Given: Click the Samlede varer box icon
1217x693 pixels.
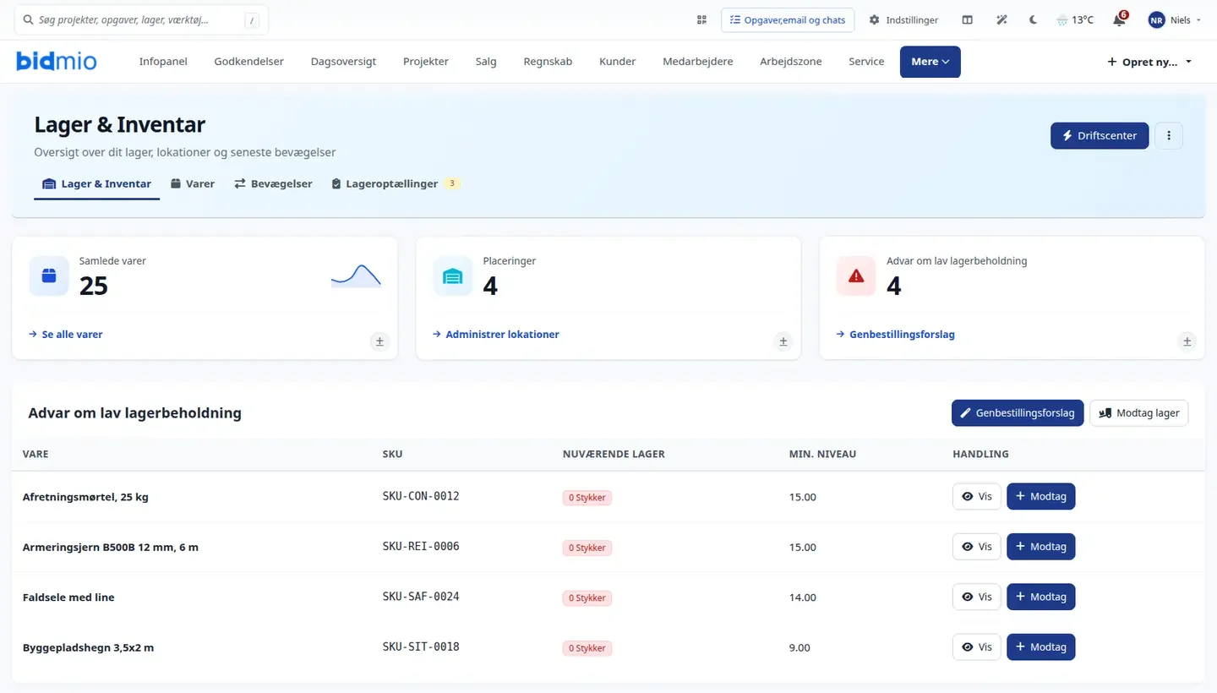Looking at the screenshot, I should tap(49, 276).
